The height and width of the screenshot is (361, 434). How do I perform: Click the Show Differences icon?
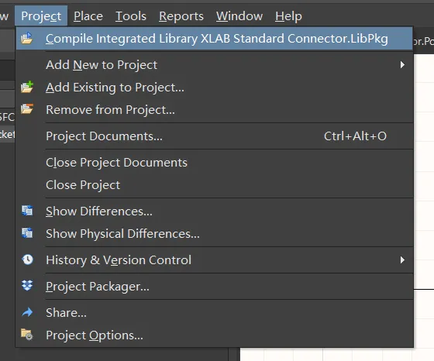coord(27,211)
